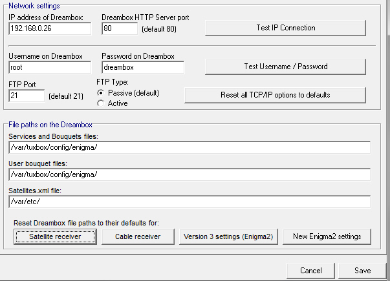Image resolution: width=390 pixels, height=281 pixels.
Task: Click the FTP Port input field
Action: pos(27,96)
